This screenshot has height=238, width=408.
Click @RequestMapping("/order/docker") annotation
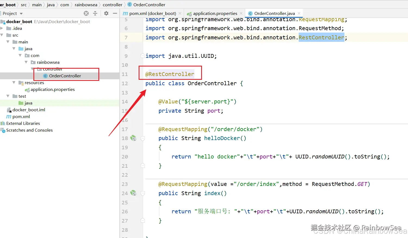tap(210, 129)
